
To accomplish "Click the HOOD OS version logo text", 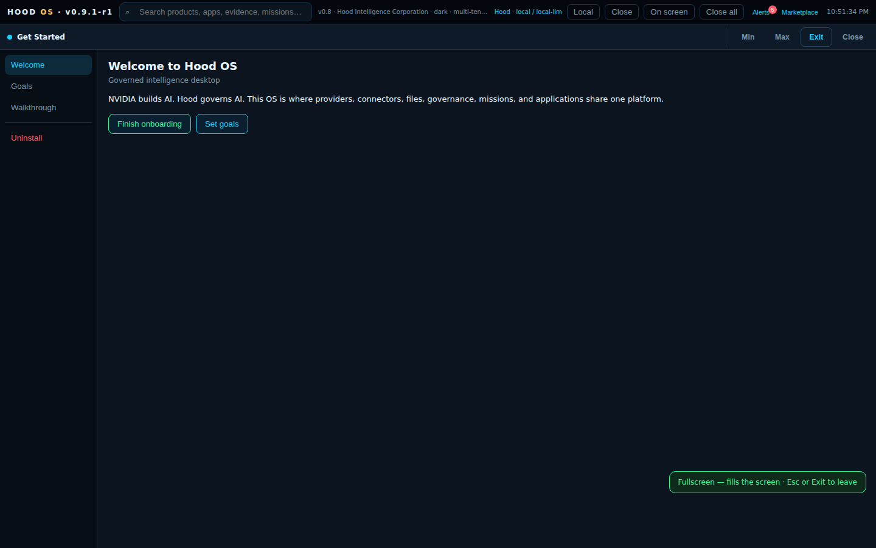I will click(60, 12).
